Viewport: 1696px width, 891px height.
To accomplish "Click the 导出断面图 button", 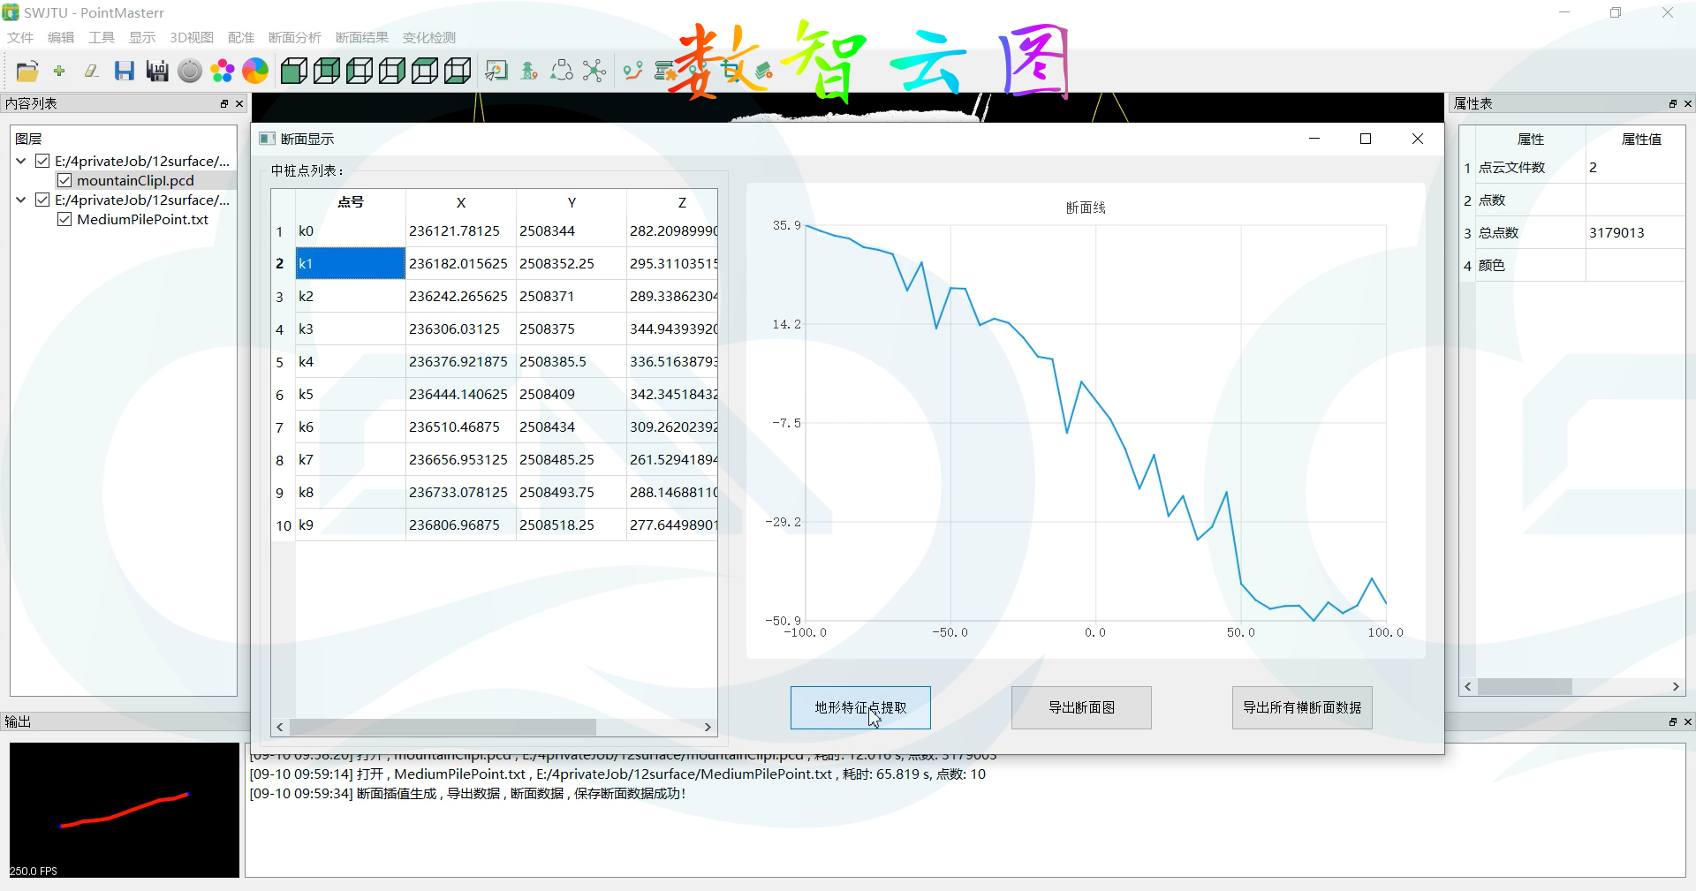I will pyautogui.click(x=1080, y=707).
